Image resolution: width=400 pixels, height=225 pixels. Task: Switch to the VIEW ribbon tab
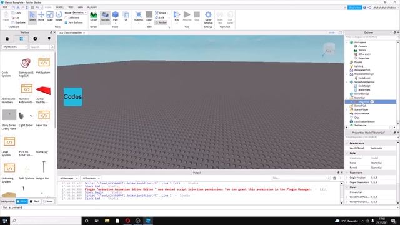click(x=81, y=7)
